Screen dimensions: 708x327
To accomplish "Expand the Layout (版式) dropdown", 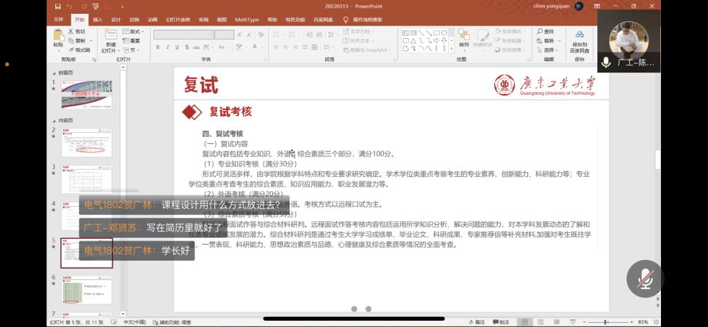I will (134, 32).
